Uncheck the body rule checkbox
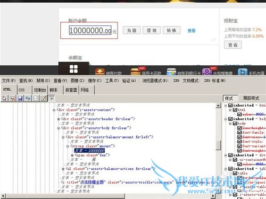The width and height of the screenshot is (266, 199). pos(235,124)
